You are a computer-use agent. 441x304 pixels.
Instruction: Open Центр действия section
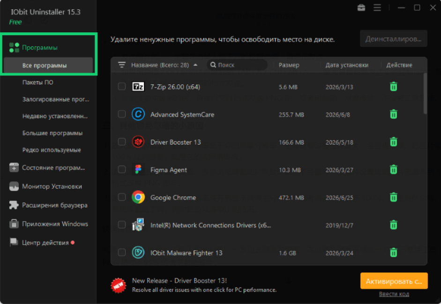[x=45, y=243]
